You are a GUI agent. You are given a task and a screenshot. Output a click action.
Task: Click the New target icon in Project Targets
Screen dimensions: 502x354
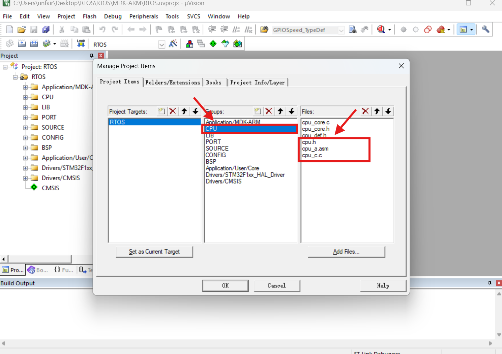click(161, 111)
